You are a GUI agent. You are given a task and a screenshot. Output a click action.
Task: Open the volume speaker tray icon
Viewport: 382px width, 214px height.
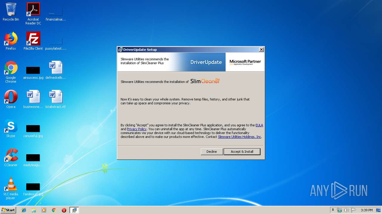[346, 210]
